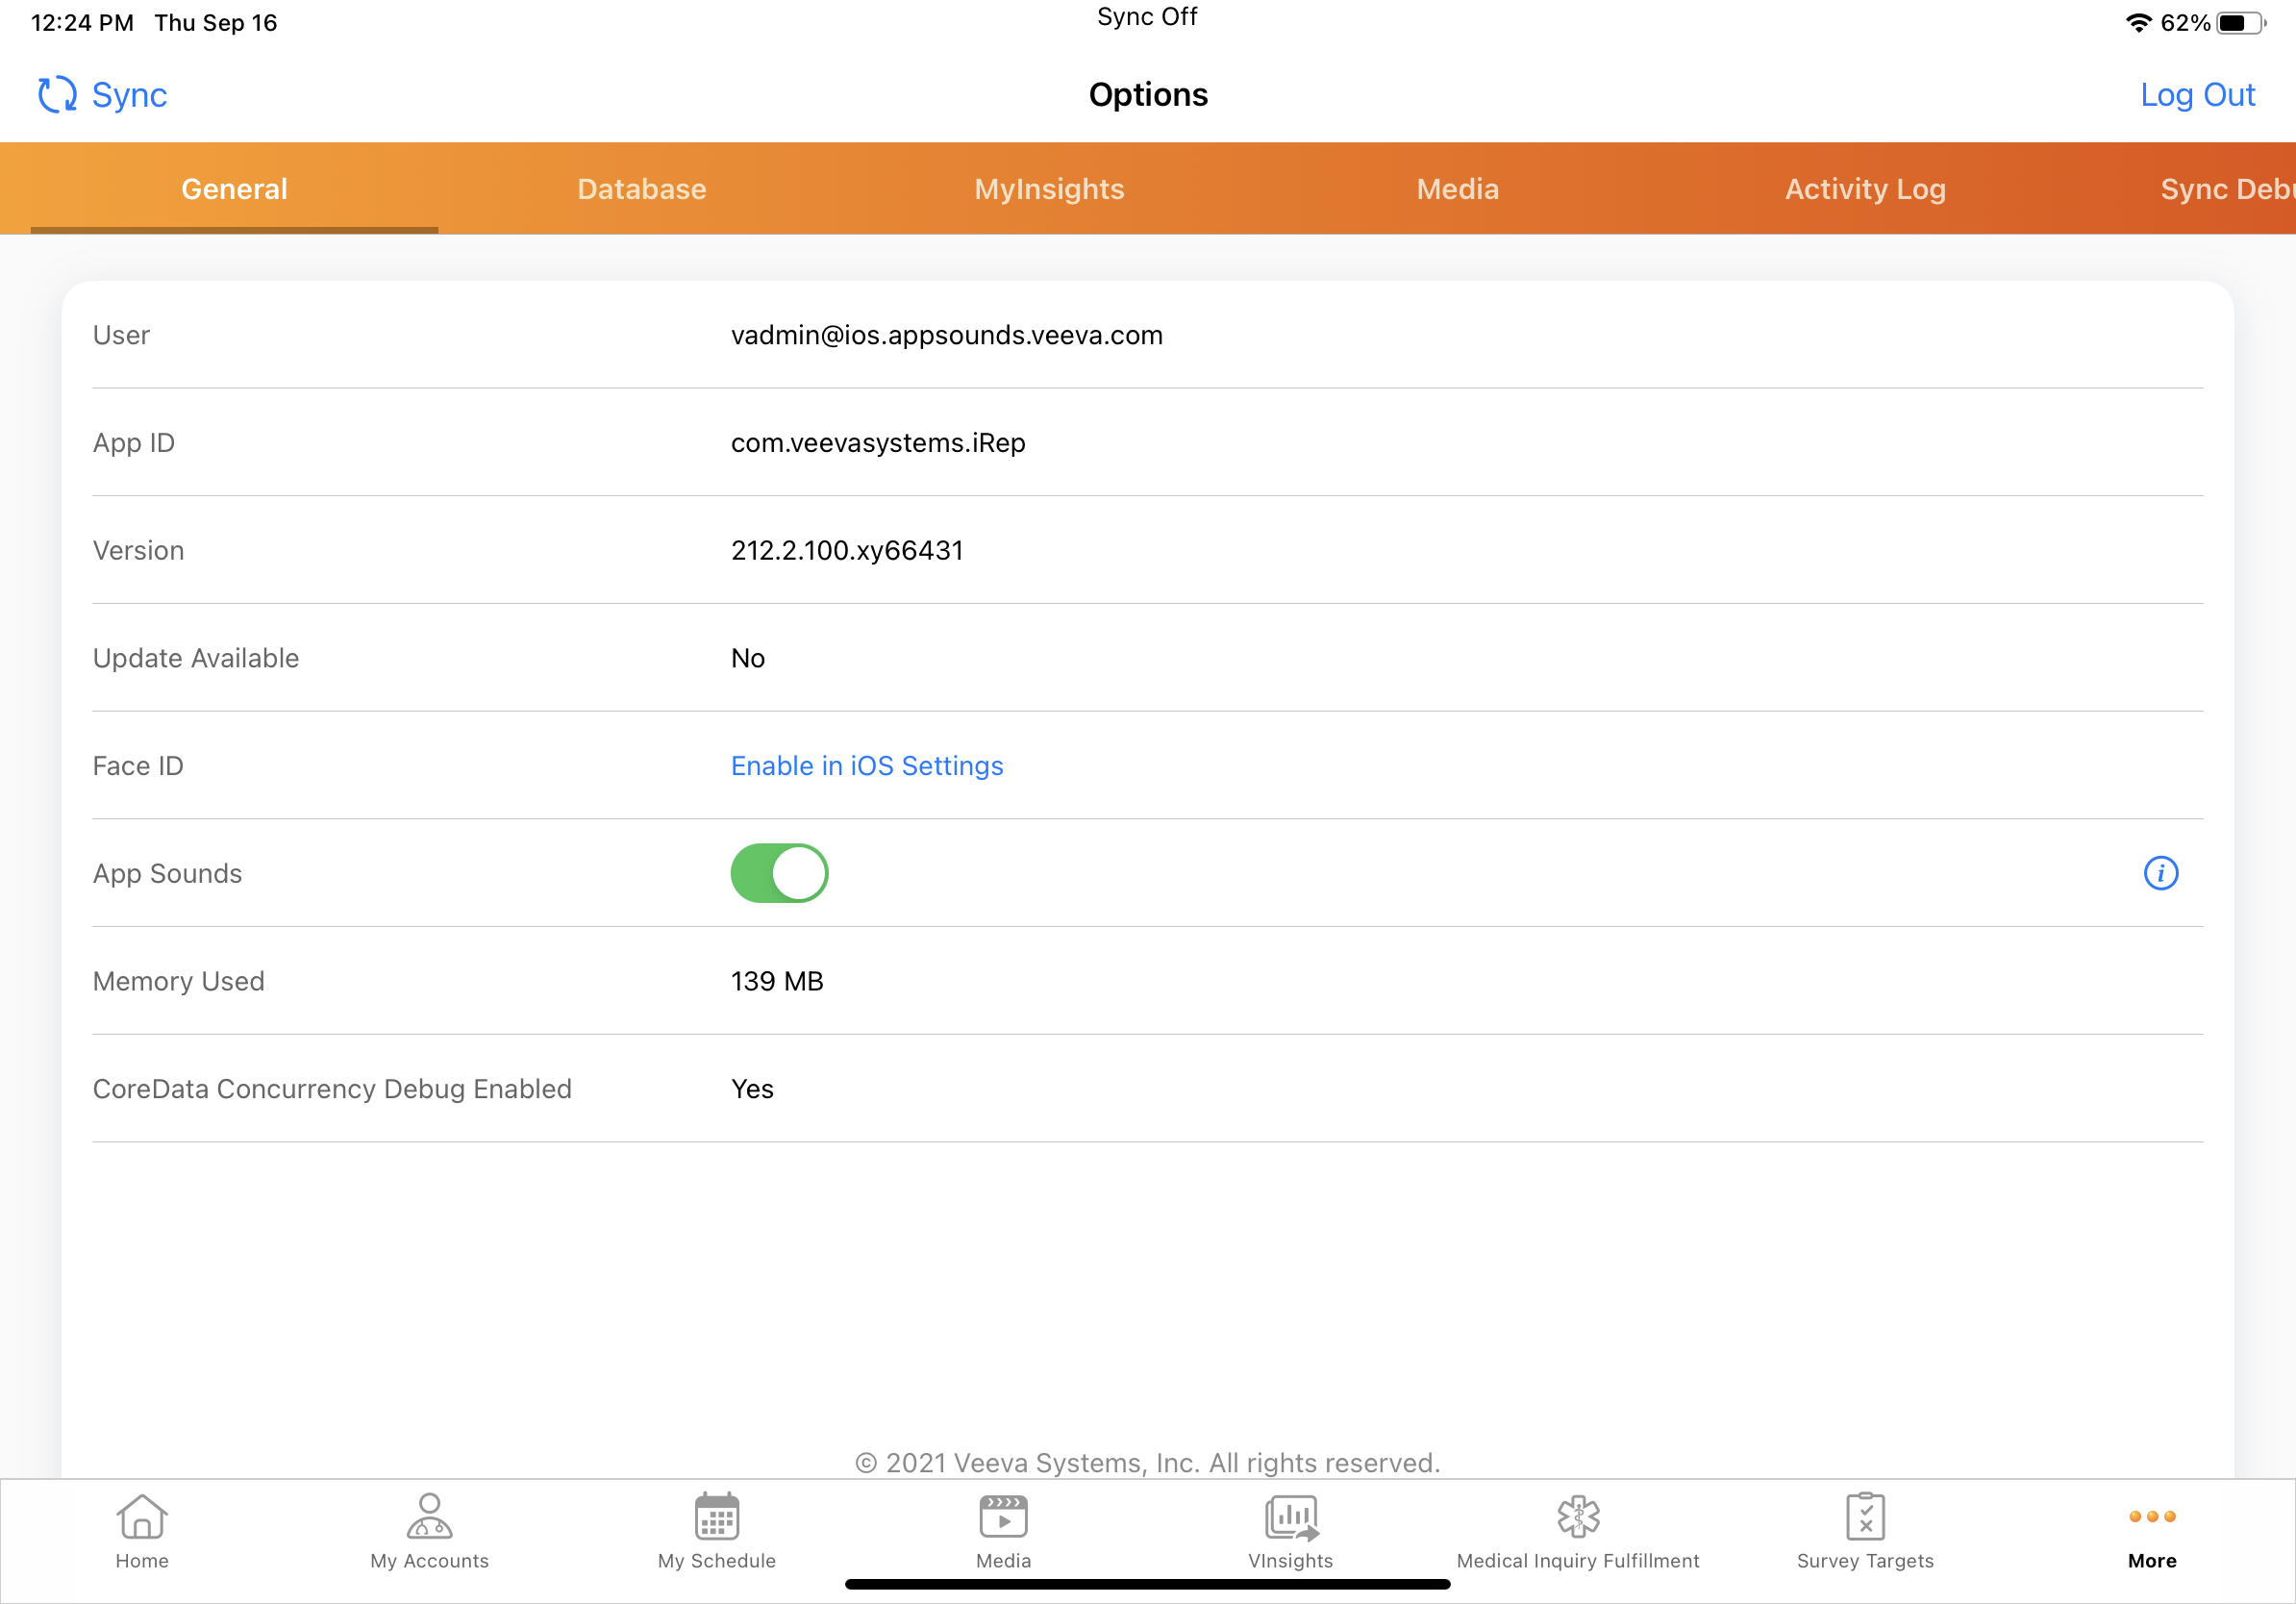The height and width of the screenshot is (1604, 2296).
Task: Tap the Sync refresh icon
Action: tap(57, 95)
